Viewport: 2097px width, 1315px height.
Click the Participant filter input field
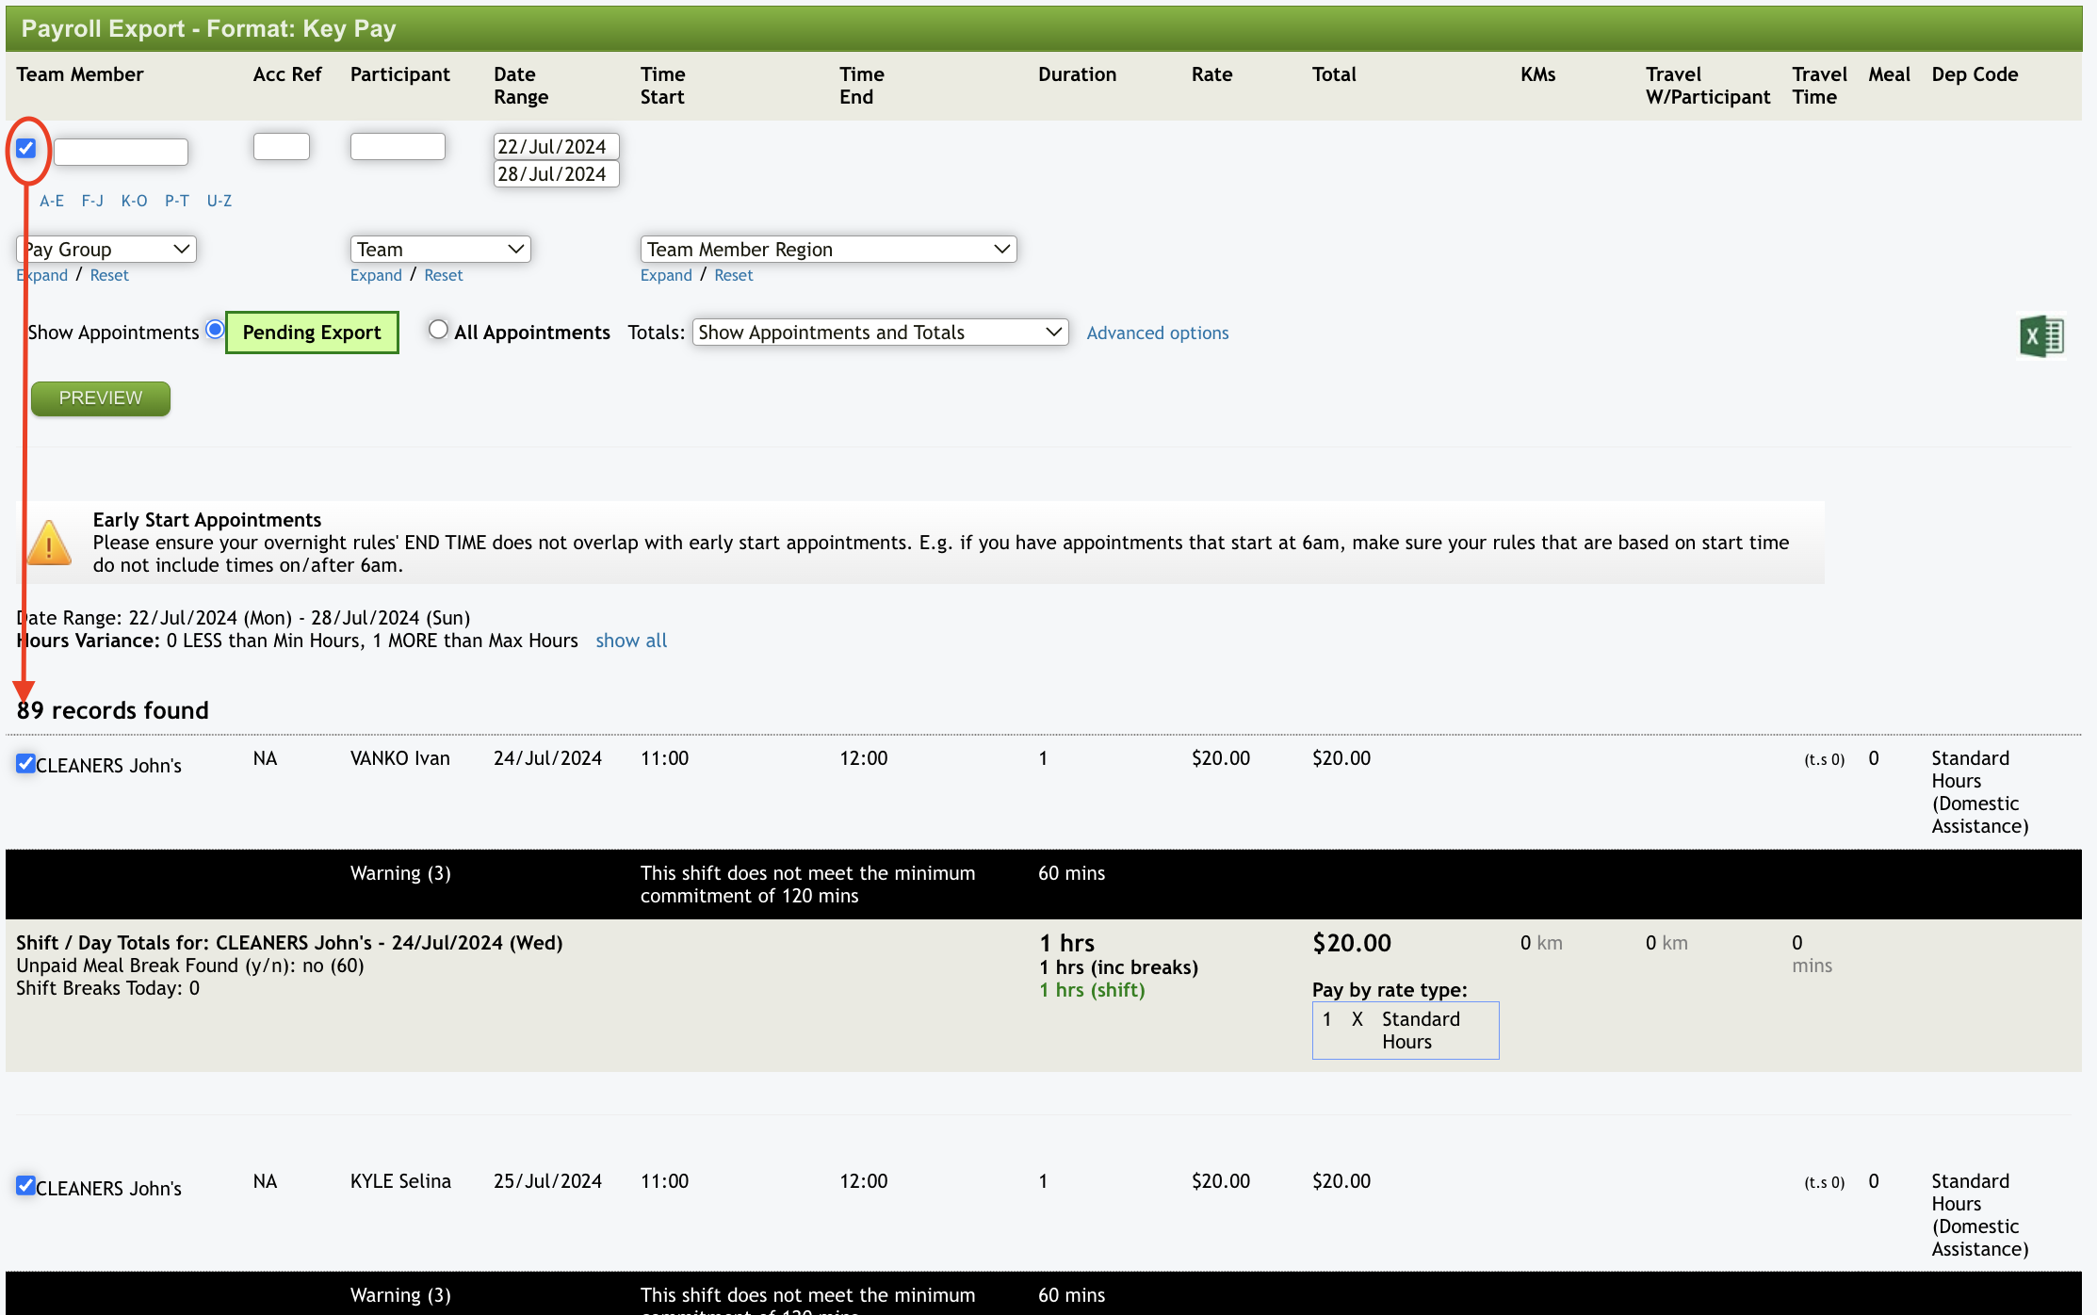pos(397,146)
